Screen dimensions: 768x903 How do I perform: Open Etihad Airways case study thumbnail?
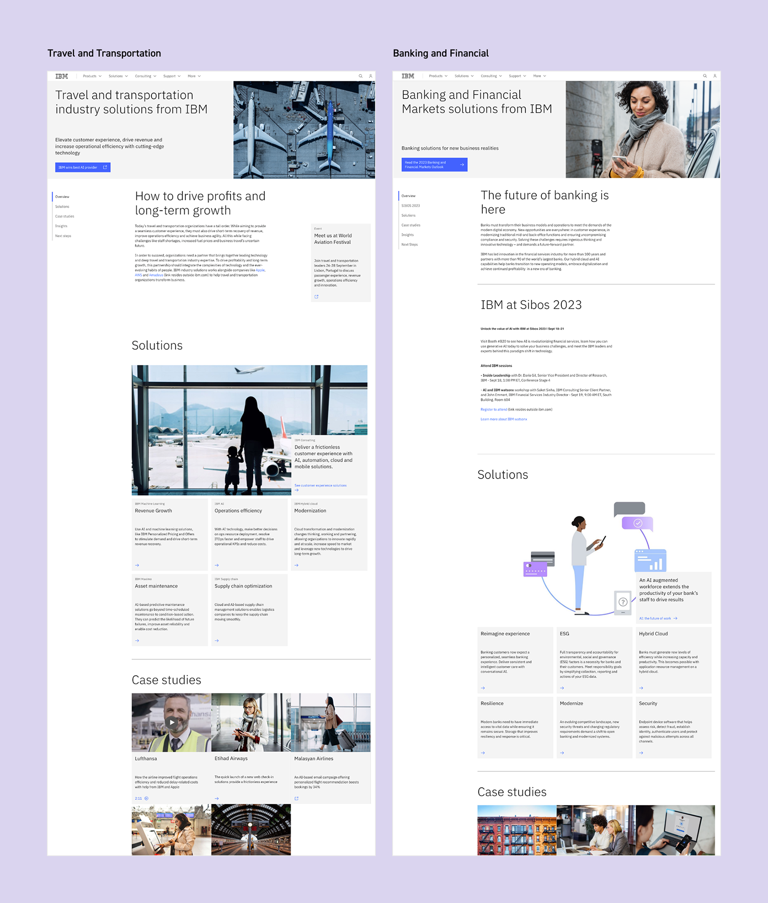pyautogui.click(x=251, y=722)
